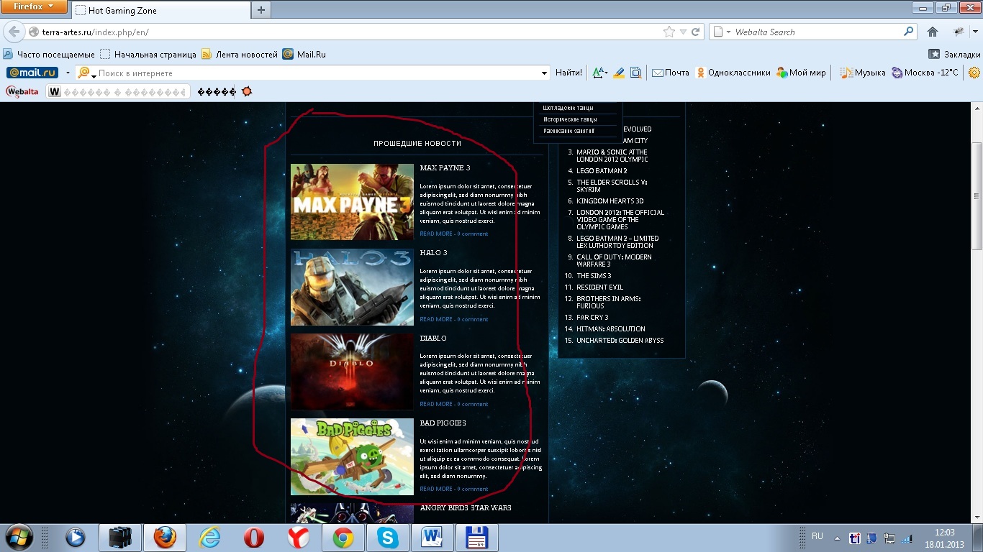The height and width of the screenshot is (552, 983).
Task: Reload the page with refresh icon
Action: point(696,32)
